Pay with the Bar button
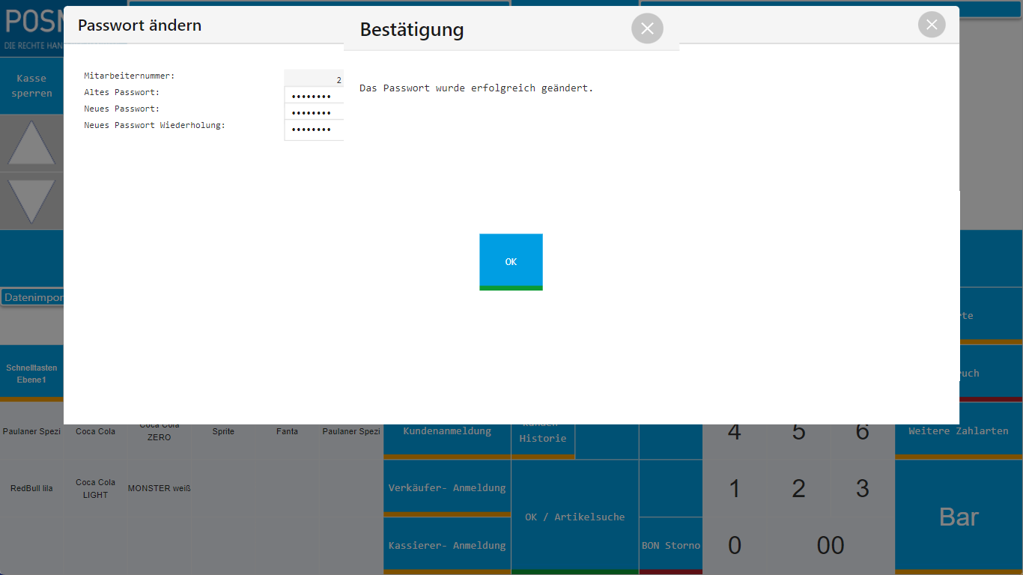The image size is (1023, 575). 959,517
